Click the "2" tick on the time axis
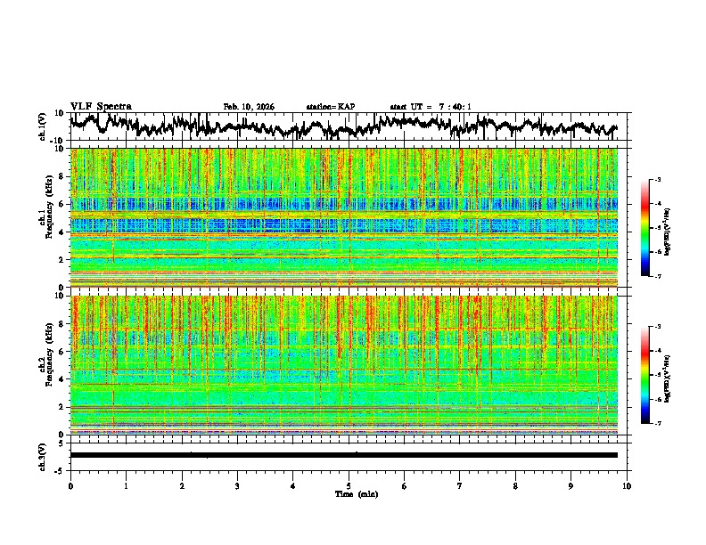The height and width of the screenshot is (545, 706). click(x=182, y=486)
